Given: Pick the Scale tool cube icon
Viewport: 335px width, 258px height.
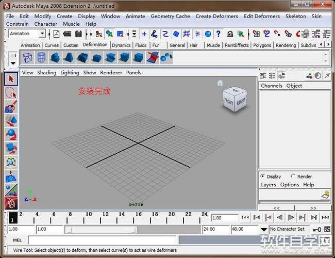Looking at the screenshot, I should click(11, 148).
